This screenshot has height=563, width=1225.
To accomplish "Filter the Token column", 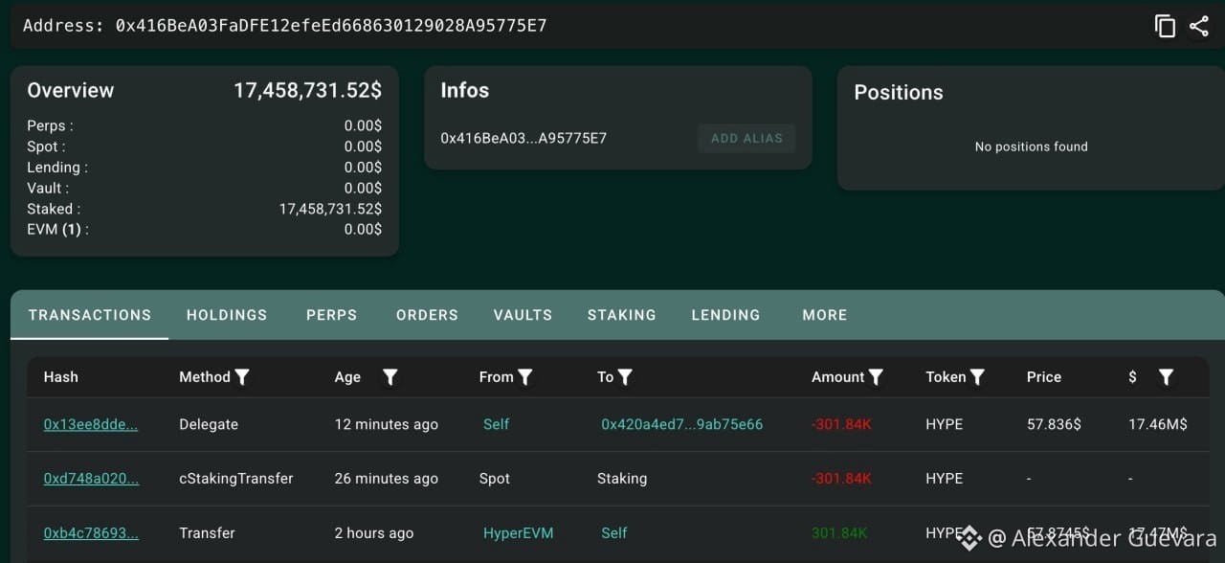I will [x=977, y=377].
